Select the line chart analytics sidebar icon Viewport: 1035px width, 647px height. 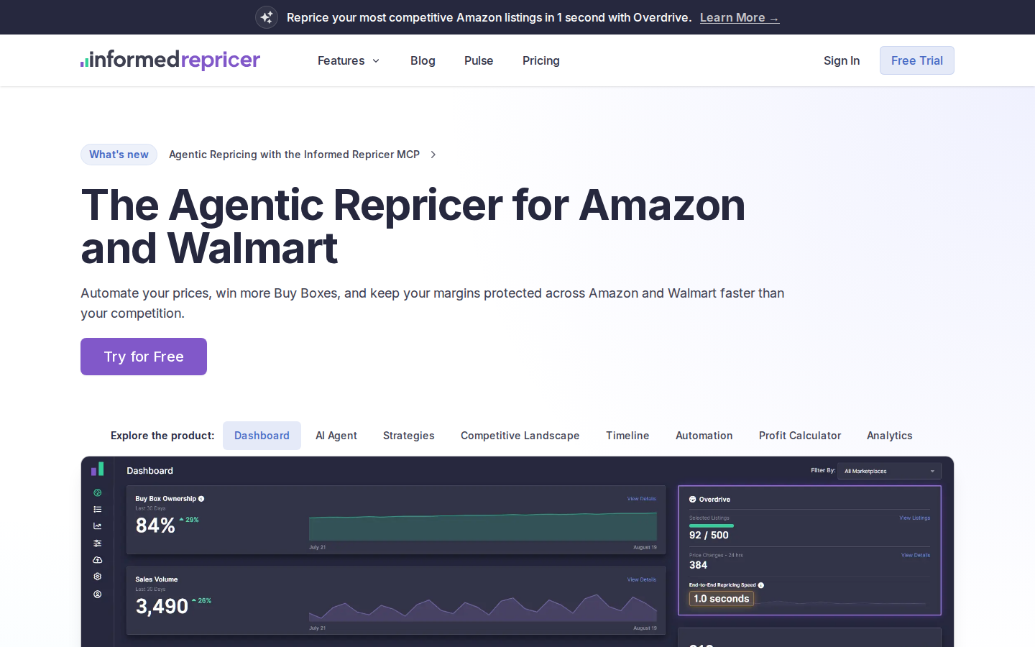97,526
